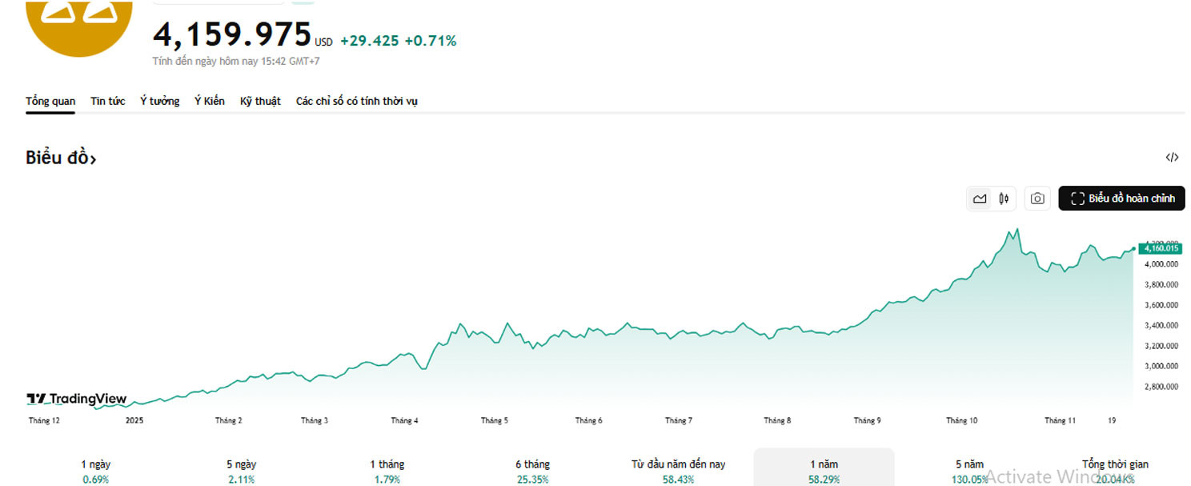Click the Tháng 10 time axis marker
This screenshot has width=1191, height=486.
pyautogui.click(x=961, y=420)
